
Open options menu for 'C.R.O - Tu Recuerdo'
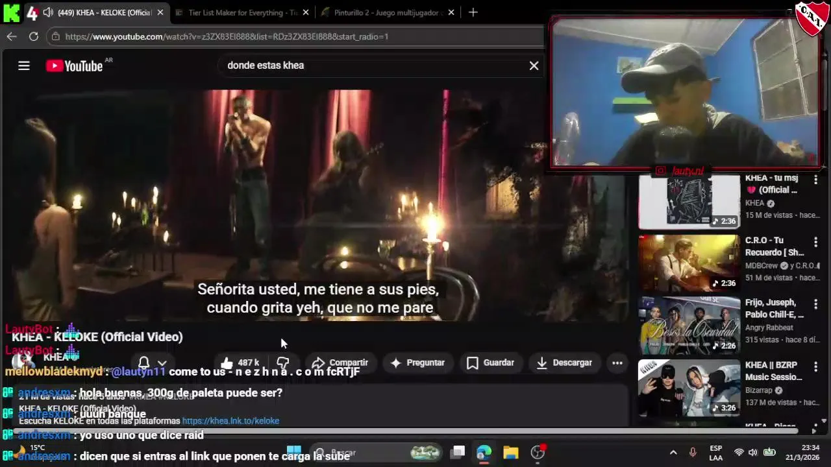tap(815, 241)
